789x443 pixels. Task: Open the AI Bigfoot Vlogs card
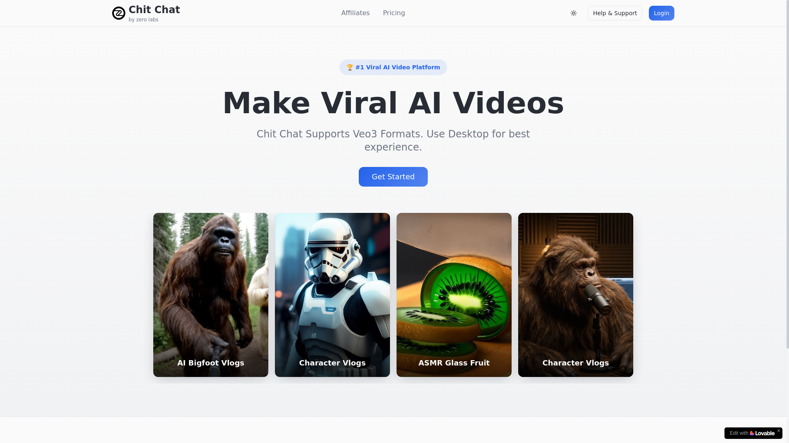point(211,295)
